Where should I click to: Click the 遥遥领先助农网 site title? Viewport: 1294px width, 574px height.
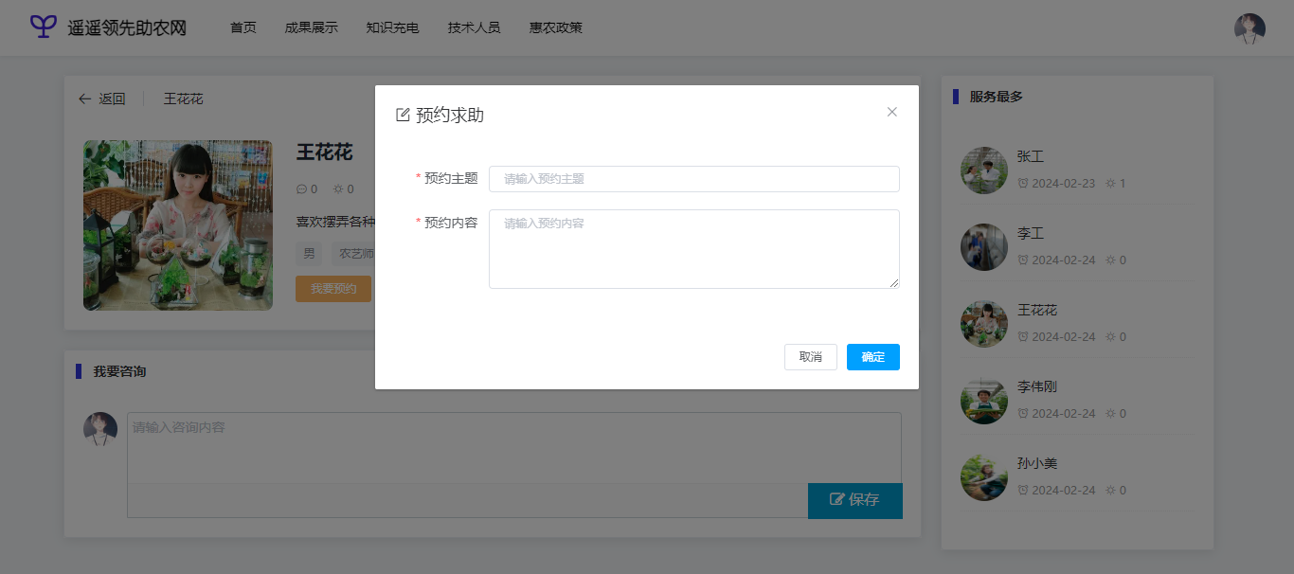point(127,27)
